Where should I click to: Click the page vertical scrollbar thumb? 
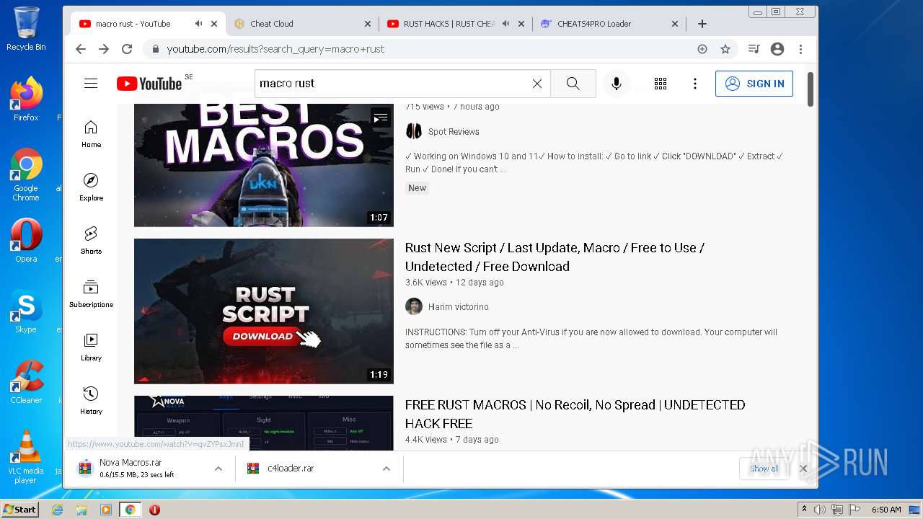(811, 89)
